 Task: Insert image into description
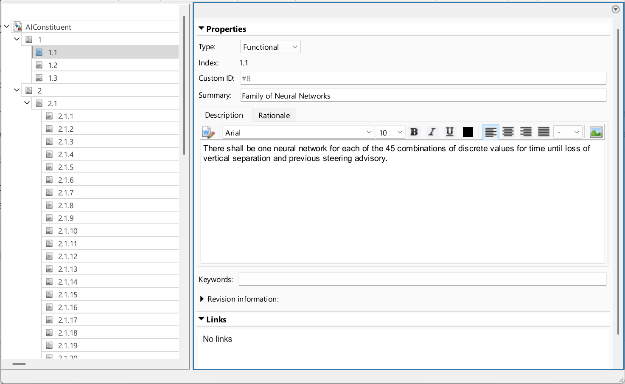coord(596,132)
